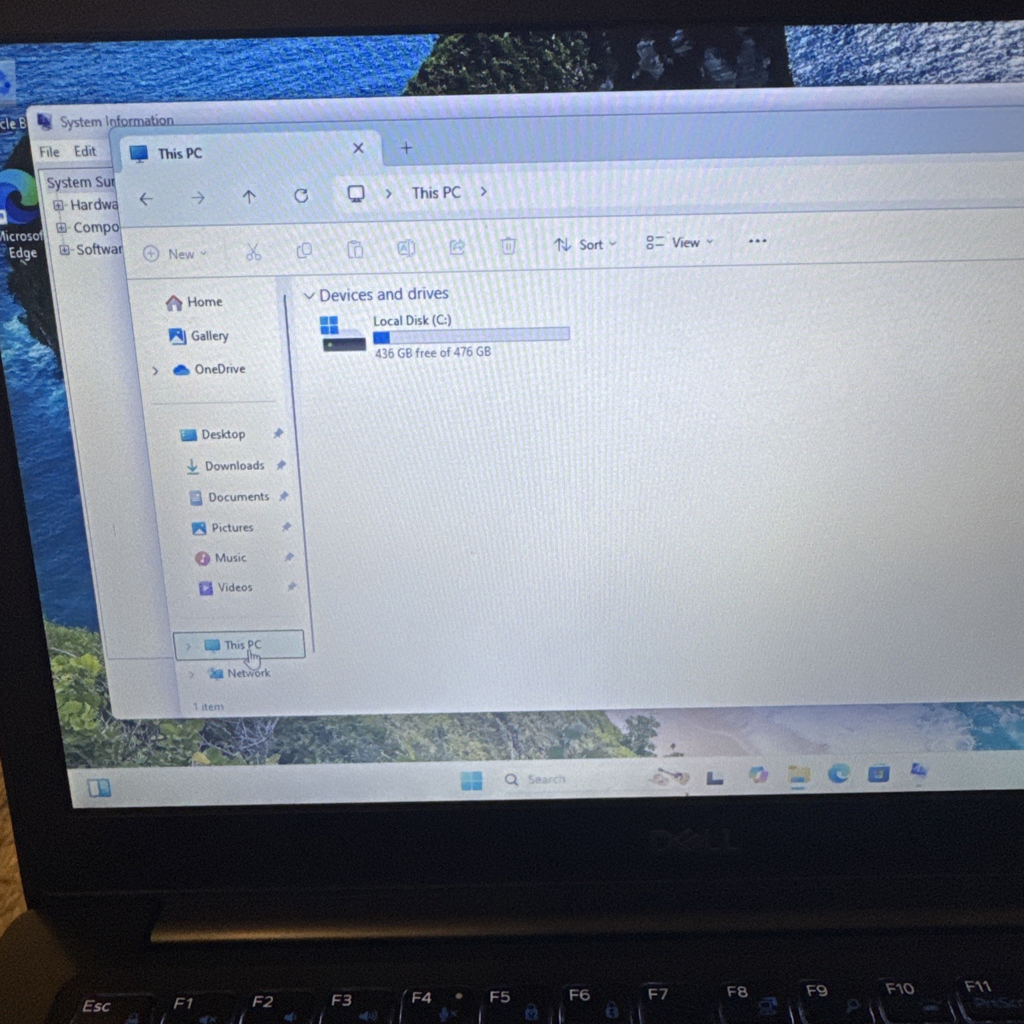This screenshot has width=1024, height=1024.
Task: Expand Components node in System Information
Action: click(x=61, y=228)
